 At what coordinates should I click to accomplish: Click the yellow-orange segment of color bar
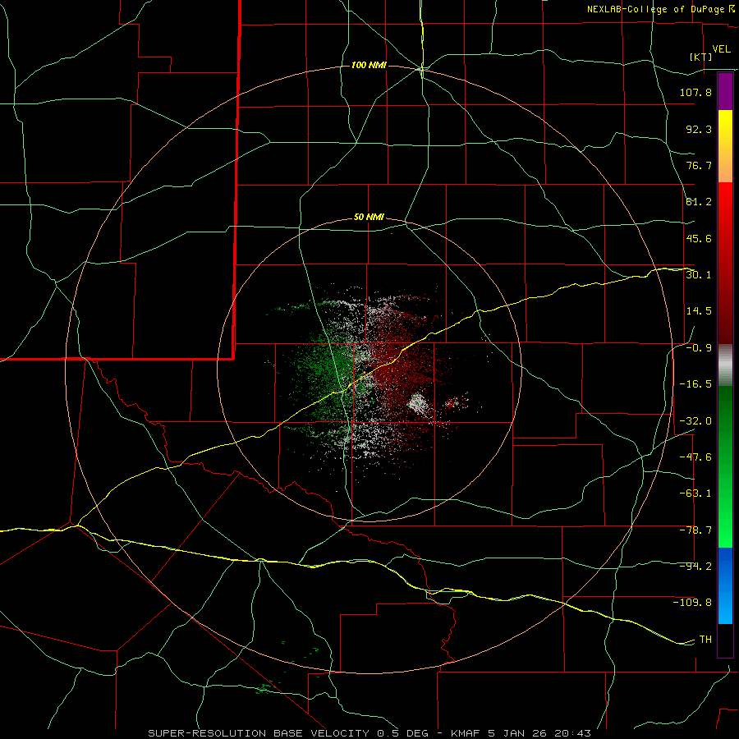(x=725, y=146)
